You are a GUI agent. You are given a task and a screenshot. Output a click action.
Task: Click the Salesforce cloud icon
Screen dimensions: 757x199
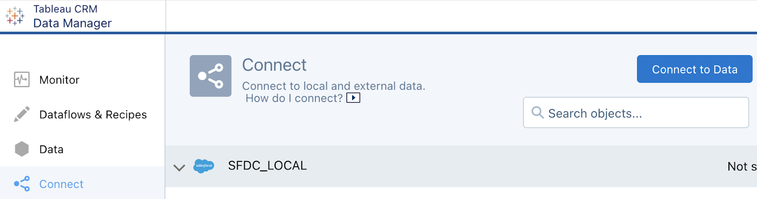204,166
